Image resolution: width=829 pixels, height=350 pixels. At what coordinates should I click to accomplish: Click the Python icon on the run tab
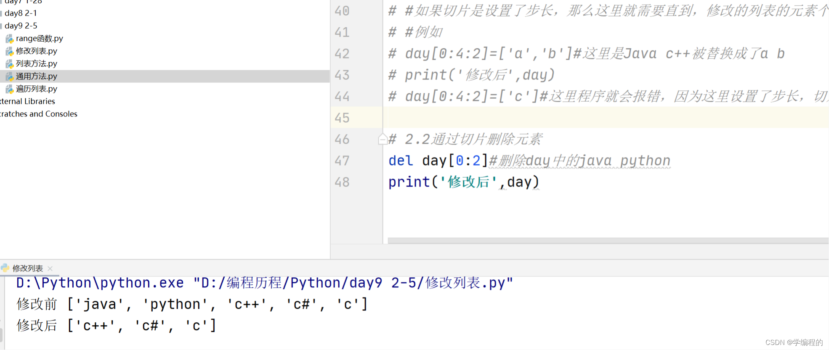click(5, 268)
